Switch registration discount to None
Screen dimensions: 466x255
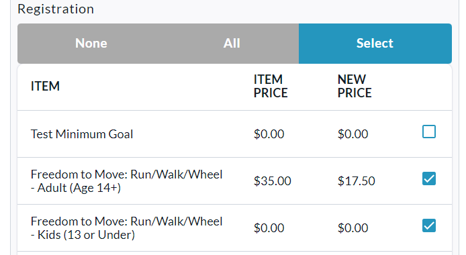coord(91,44)
